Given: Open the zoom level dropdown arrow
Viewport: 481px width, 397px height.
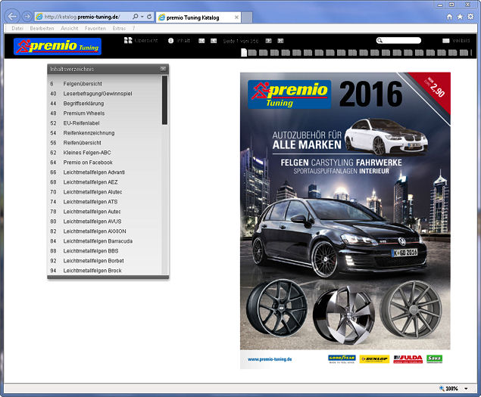Looking at the screenshot, I should pos(466,389).
